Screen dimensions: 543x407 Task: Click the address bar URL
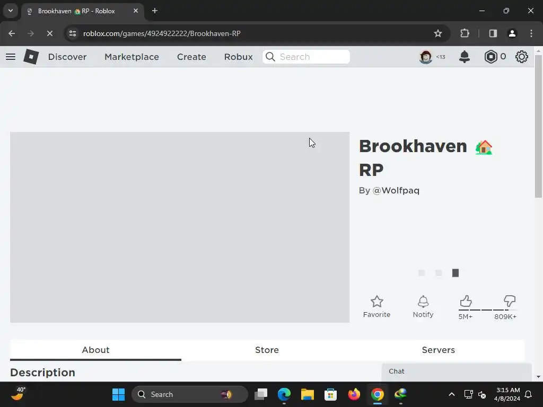click(162, 33)
